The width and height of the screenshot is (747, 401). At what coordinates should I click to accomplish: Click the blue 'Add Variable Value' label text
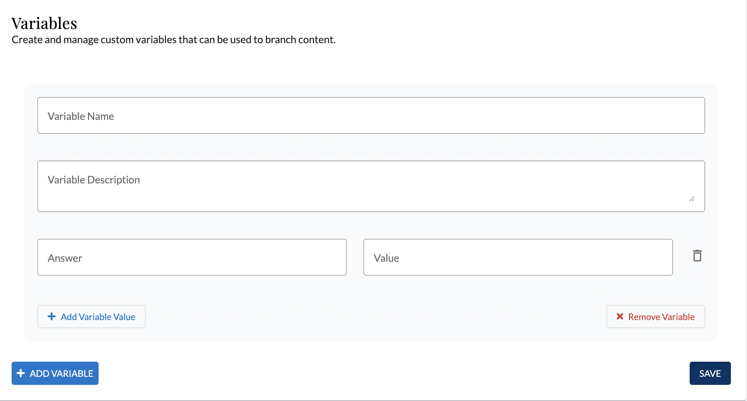98,317
